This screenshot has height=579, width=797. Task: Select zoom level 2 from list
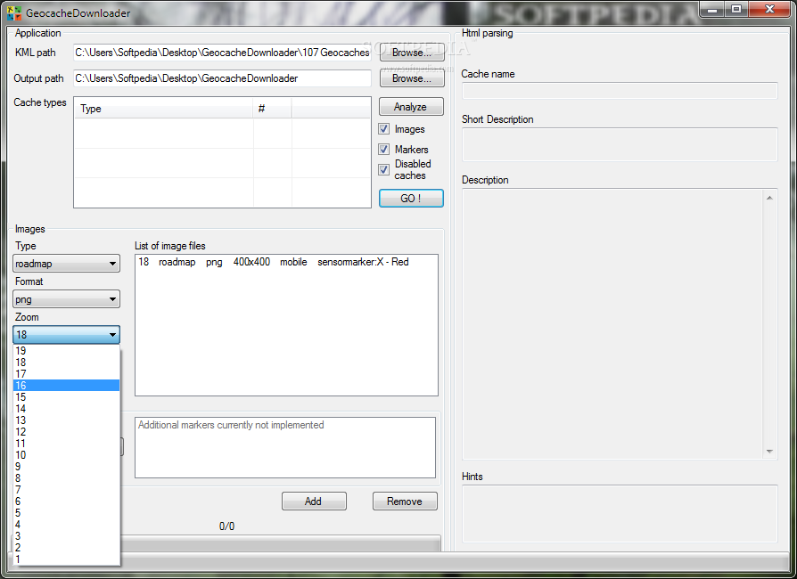click(67, 548)
